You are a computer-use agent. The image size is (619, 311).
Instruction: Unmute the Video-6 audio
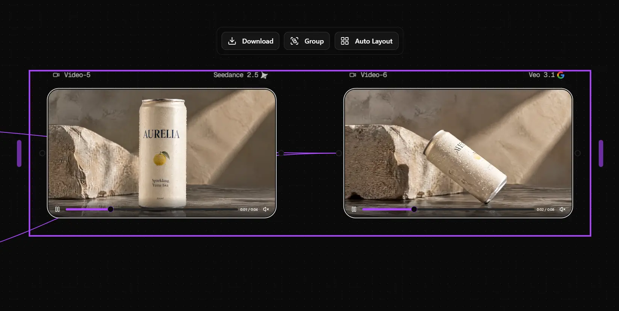(563, 209)
